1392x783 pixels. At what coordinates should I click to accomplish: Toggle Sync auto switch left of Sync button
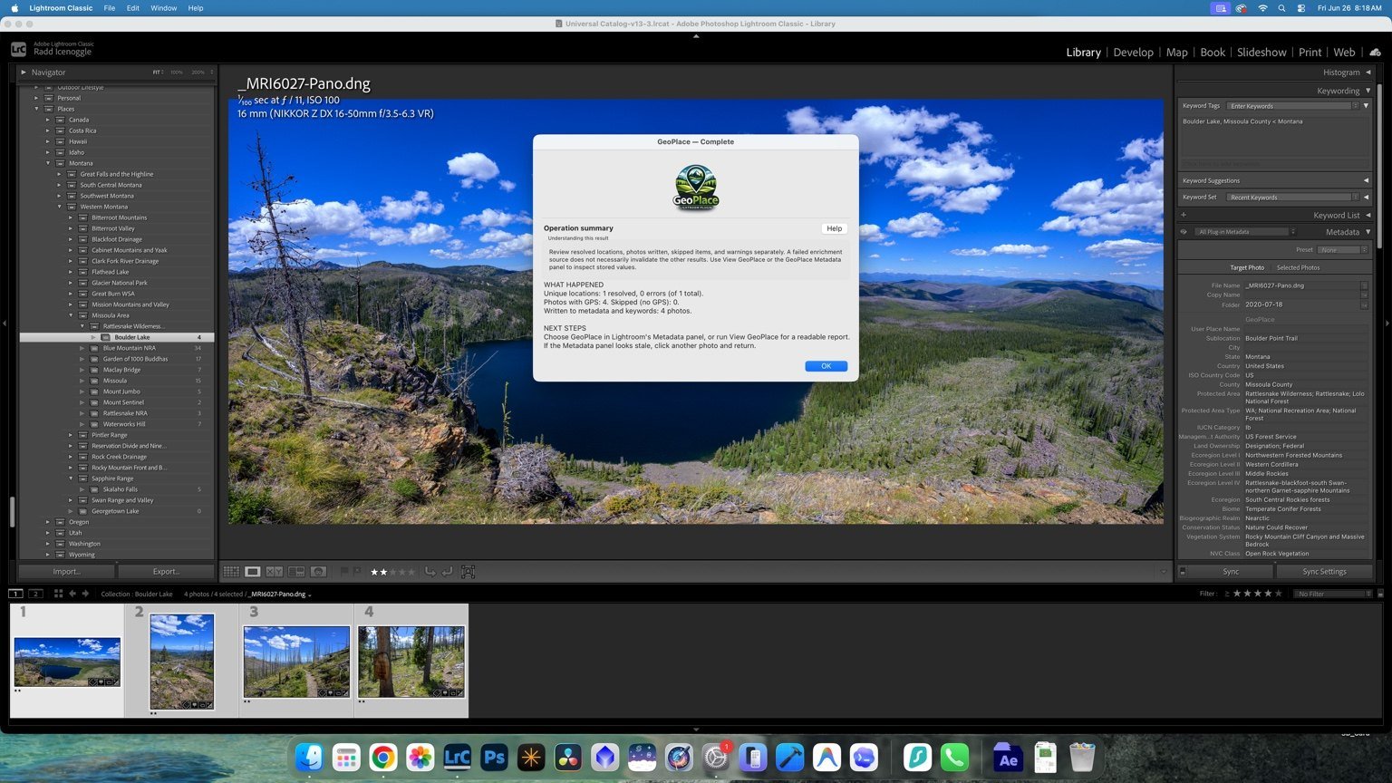click(x=1182, y=572)
